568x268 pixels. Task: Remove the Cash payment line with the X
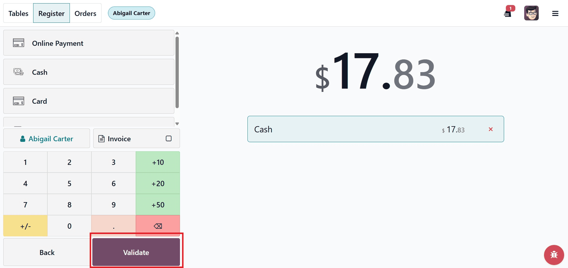491,129
